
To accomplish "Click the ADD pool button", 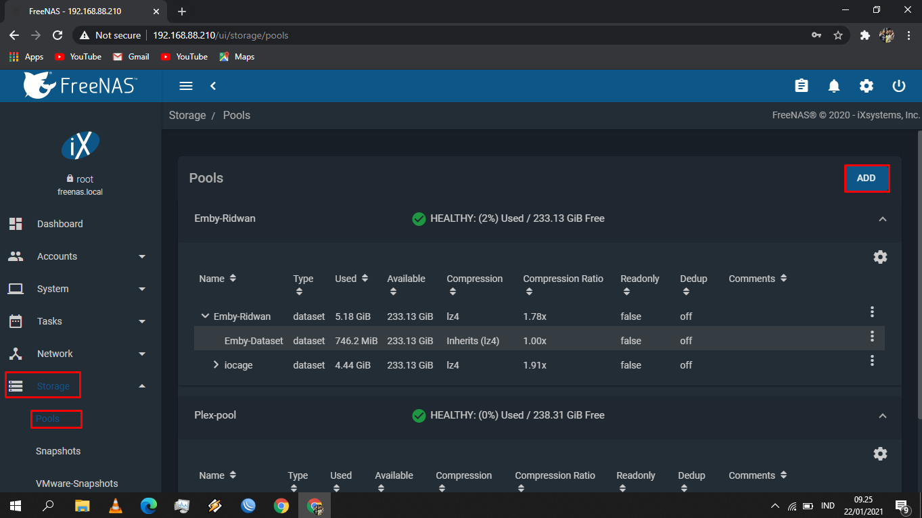I will tap(866, 179).
